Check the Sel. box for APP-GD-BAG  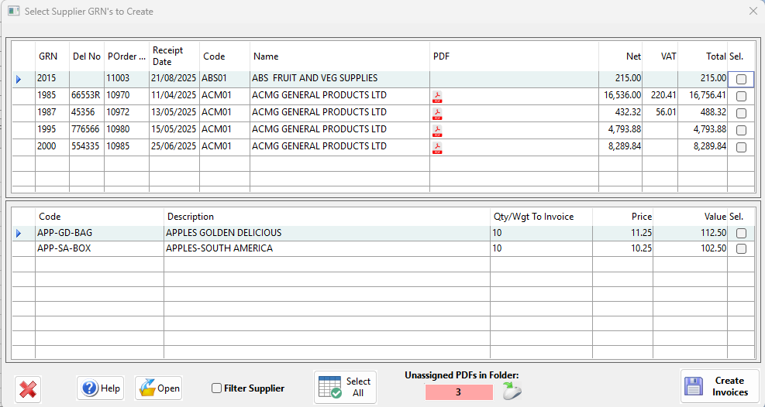(741, 233)
